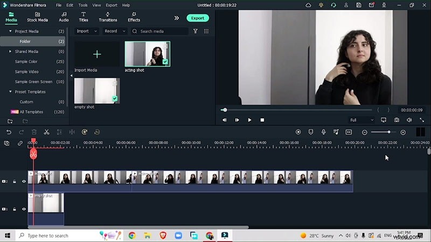Collapse the Preset Templates tree
431x242 pixels.
click(10, 91)
